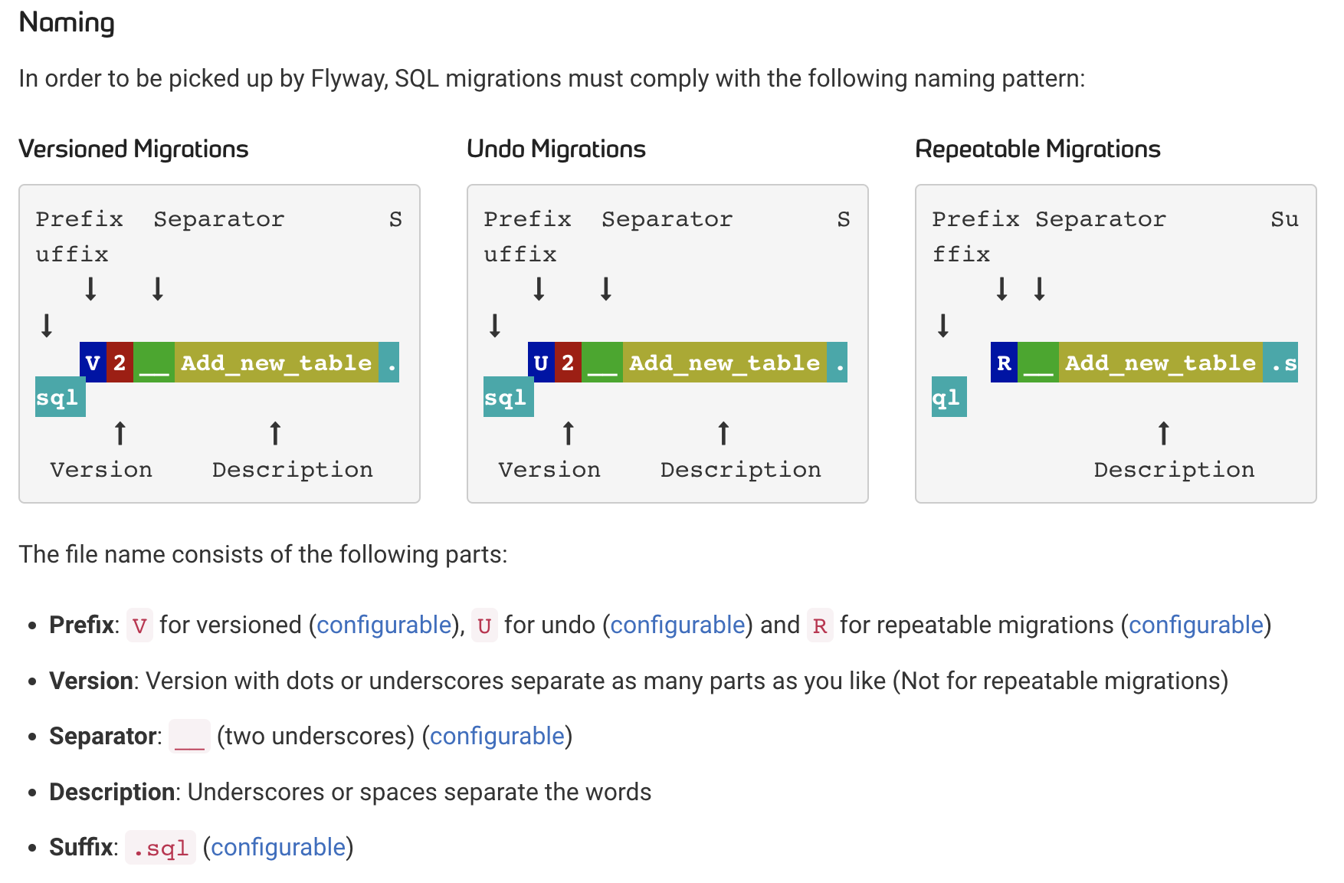Click 'Prefix' label in Repeatable Migrations diagram
This screenshot has height=883, width=1344.
click(x=976, y=220)
